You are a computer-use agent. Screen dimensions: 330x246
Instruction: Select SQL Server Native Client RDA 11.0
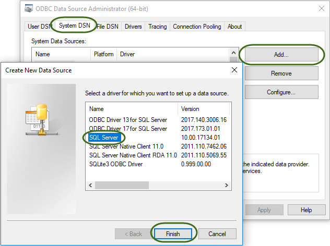133,155
